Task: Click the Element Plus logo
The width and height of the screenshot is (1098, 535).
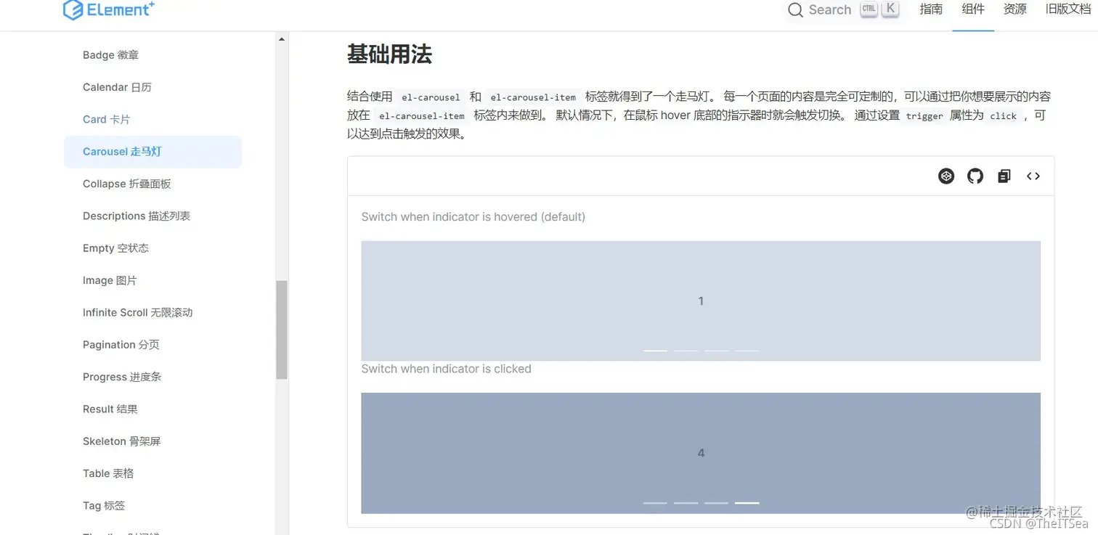Action: [x=108, y=10]
